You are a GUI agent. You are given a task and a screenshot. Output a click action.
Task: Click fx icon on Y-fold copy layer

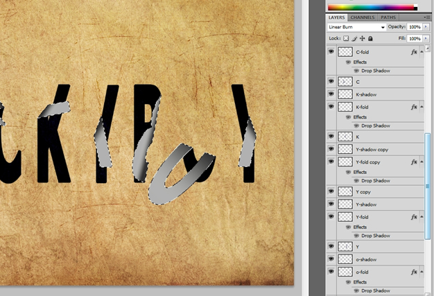(x=414, y=162)
